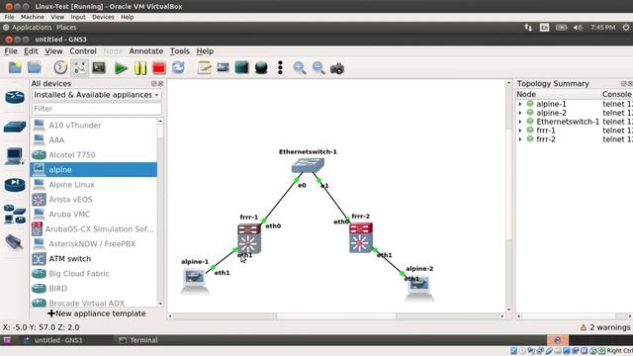
Task: Stop all nodes with red stop button
Action: (159, 68)
